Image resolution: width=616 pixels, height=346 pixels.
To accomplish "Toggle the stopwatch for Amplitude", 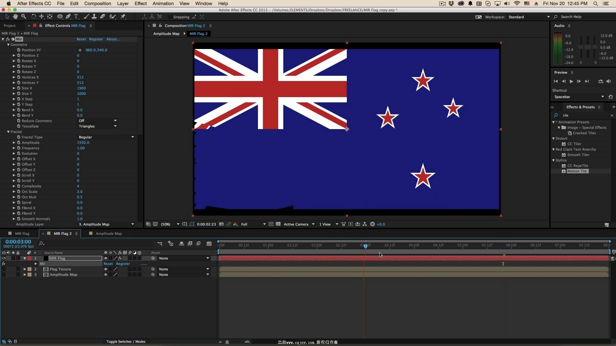I will coord(19,143).
